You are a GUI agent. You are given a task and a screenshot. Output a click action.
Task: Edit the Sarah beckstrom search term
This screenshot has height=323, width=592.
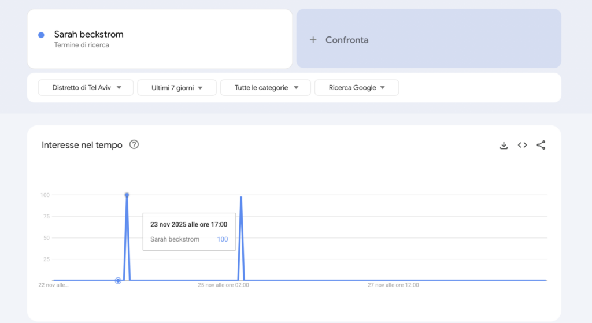click(88, 34)
